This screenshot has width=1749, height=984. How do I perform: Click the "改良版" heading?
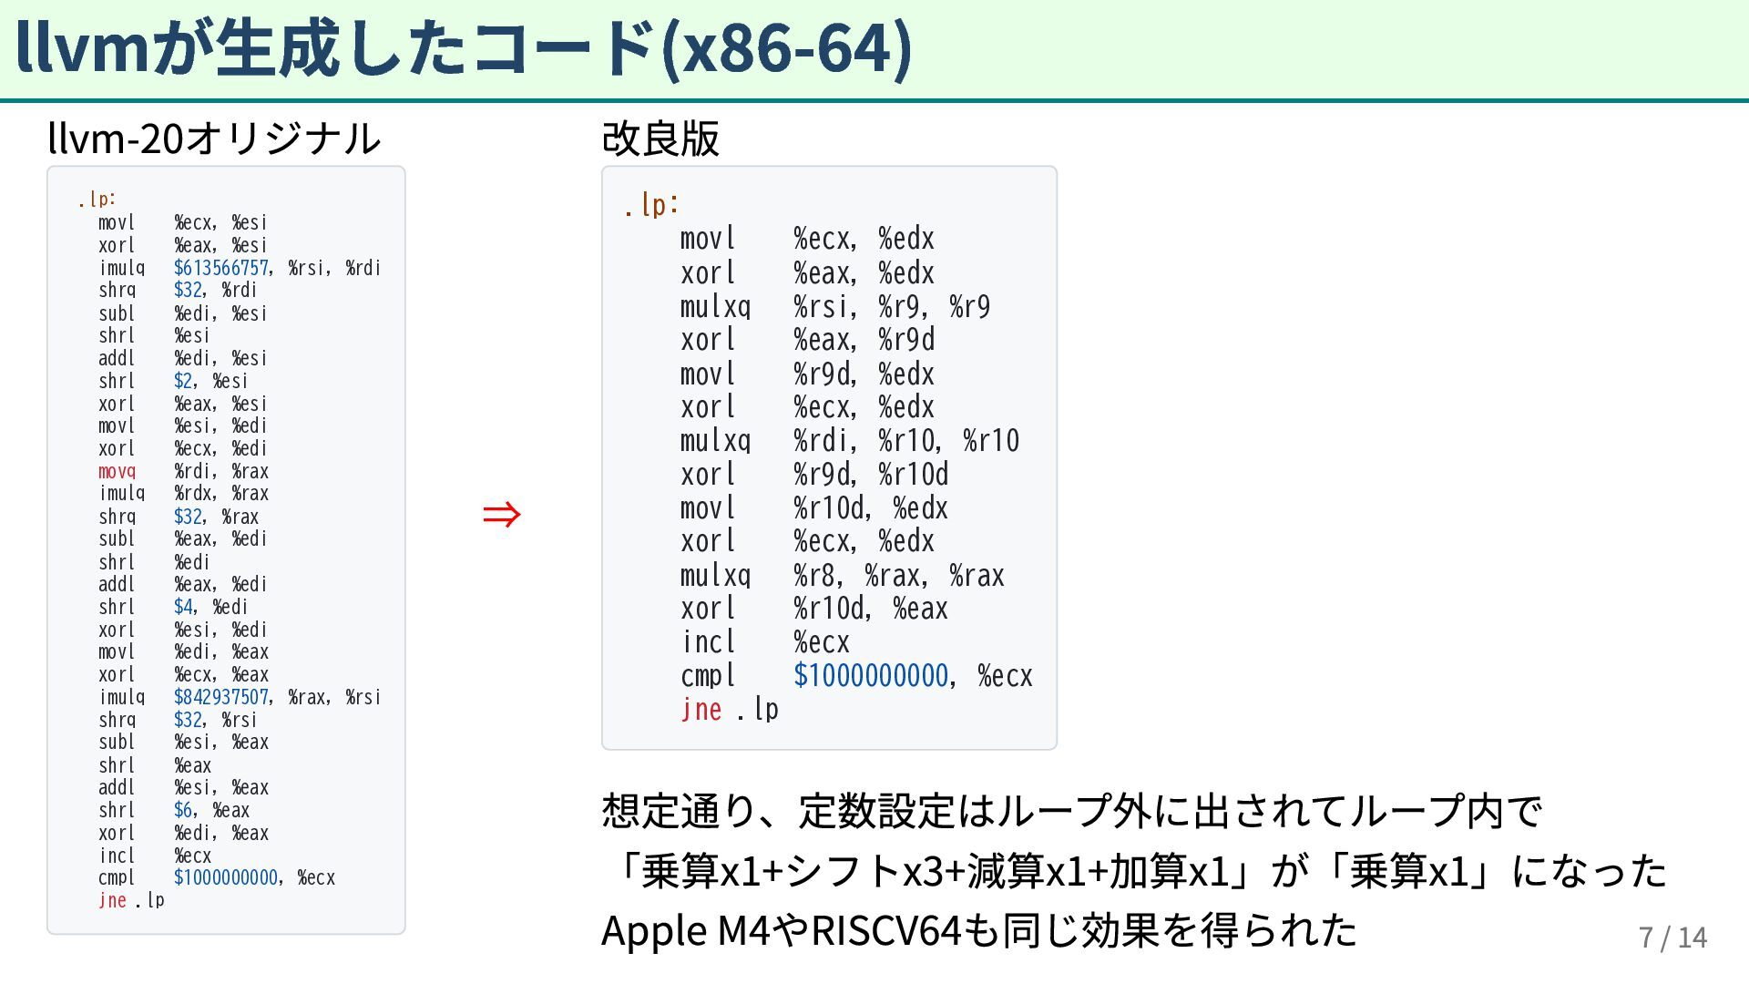pyautogui.click(x=660, y=138)
